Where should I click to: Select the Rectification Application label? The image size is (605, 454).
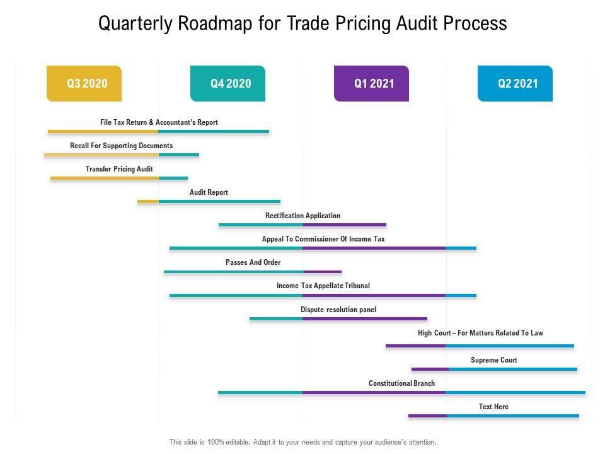[x=302, y=216]
